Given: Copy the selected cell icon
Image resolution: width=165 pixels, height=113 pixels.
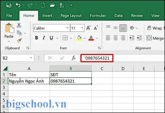Looking at the screenshot, I should coord(19,33).
